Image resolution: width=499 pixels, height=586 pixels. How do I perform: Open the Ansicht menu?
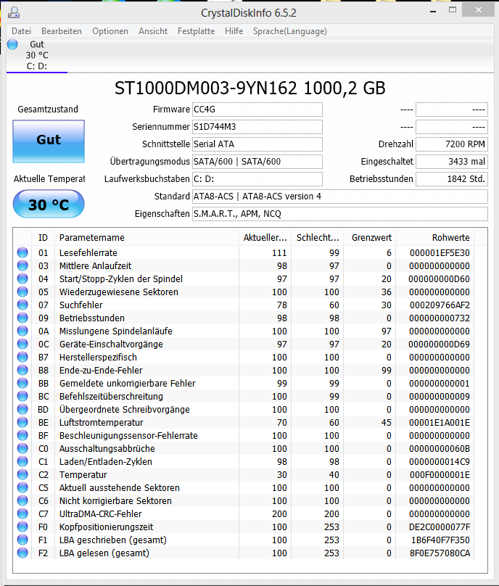(153, 31)
